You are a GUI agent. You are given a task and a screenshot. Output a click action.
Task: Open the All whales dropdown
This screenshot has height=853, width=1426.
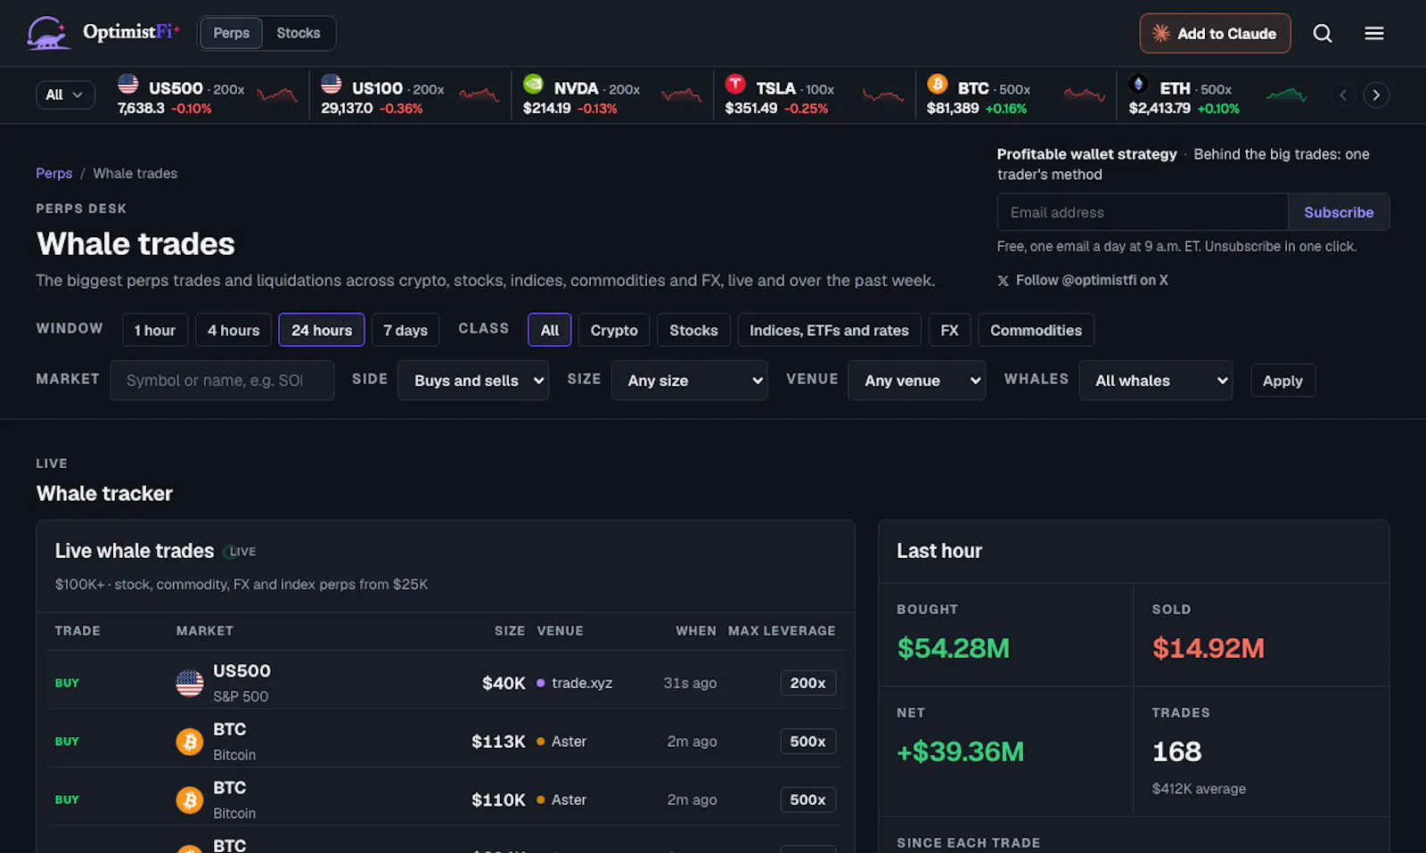[x=1156, y=381]
